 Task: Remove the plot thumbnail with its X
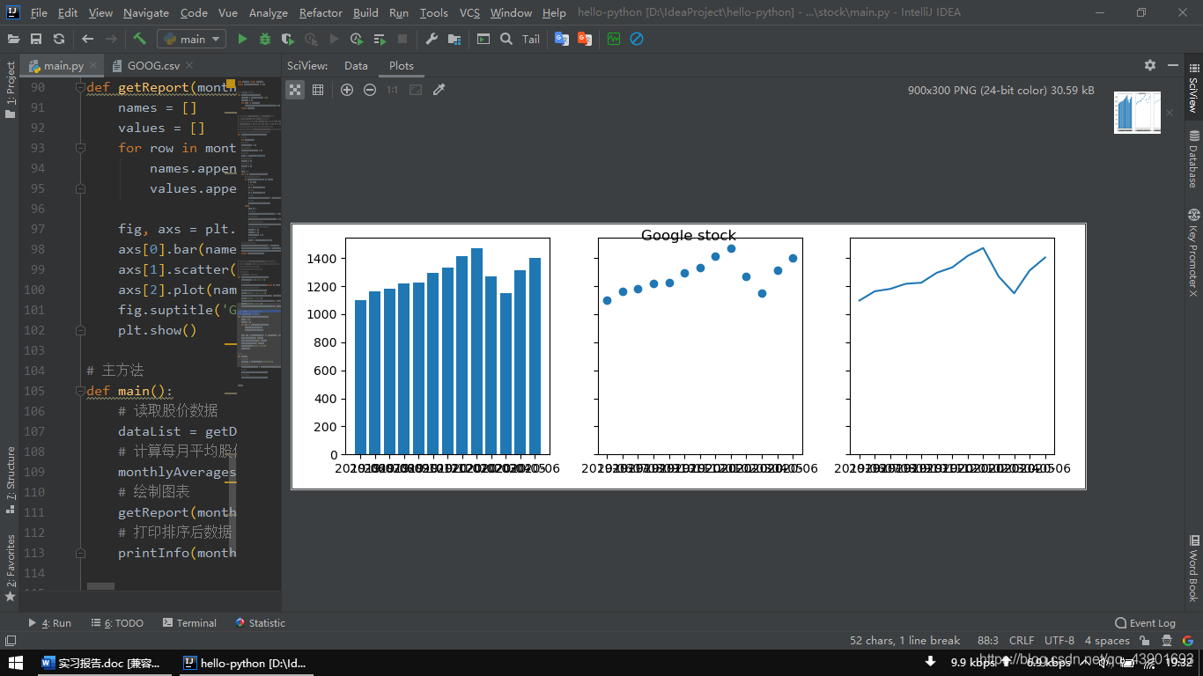pyautogui.click(x=1170, y=113)
